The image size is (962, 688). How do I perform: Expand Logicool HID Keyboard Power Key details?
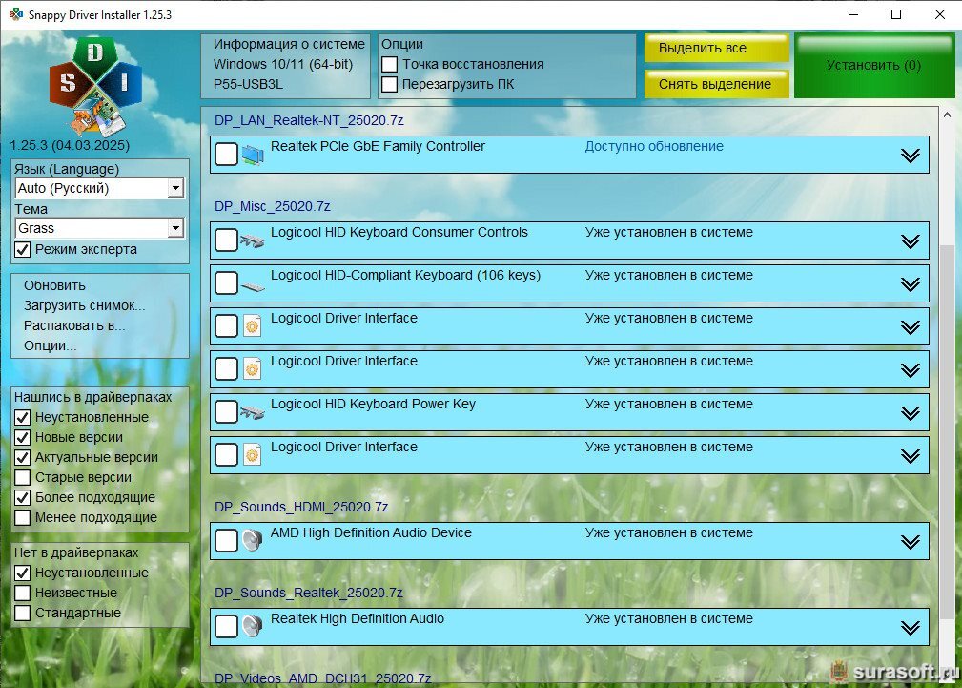coord(911,413)
